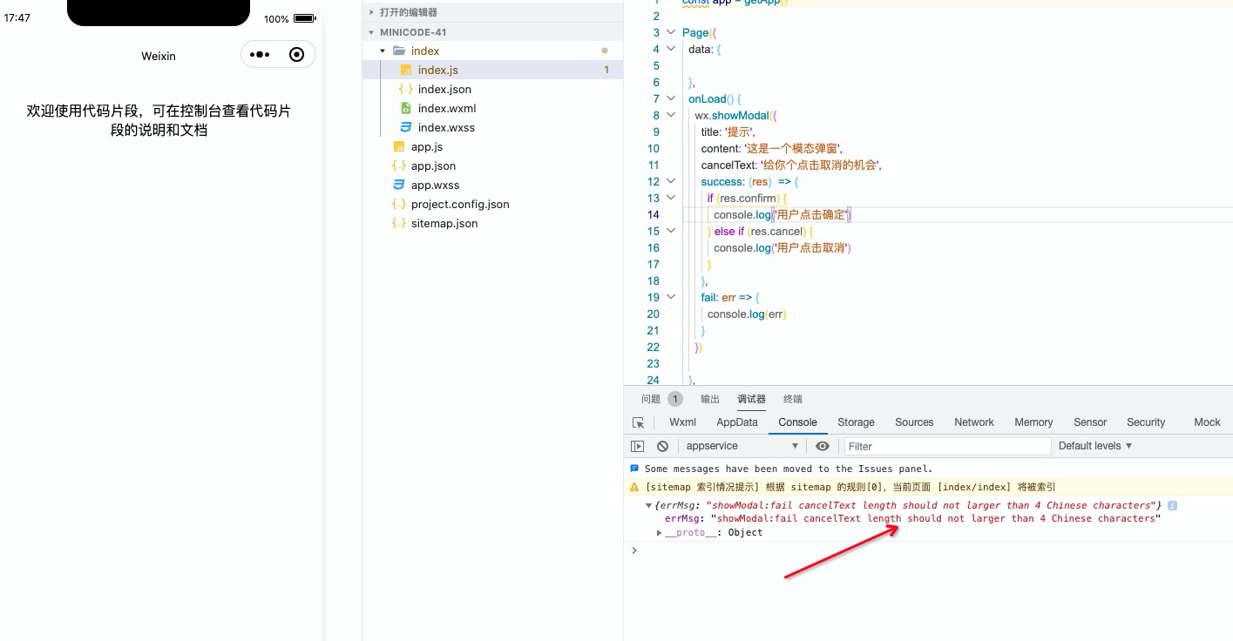Viewport: 1233px width, 641px height.
Task: Open the Default levels dropdown
Action: tap(1095, 446)
